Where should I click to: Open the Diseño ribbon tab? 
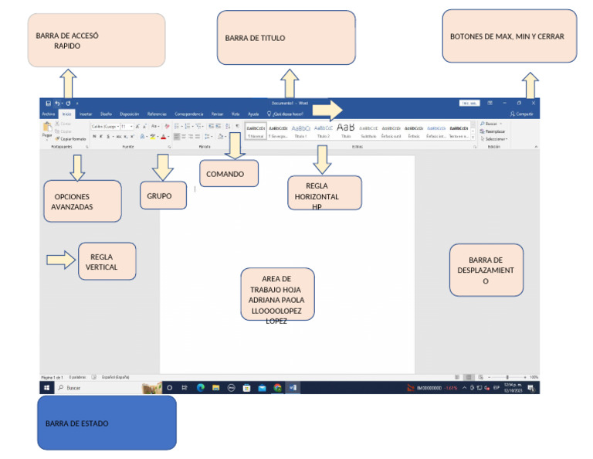tap(106, 114)
